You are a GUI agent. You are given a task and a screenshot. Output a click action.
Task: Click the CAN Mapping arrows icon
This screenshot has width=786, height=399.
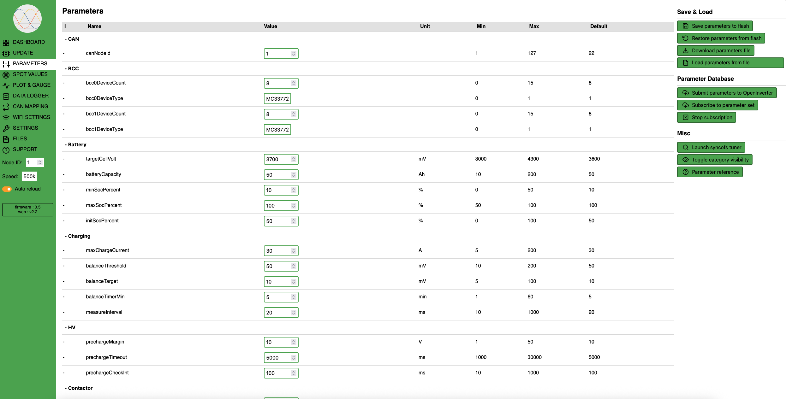[x=6, y=107]
